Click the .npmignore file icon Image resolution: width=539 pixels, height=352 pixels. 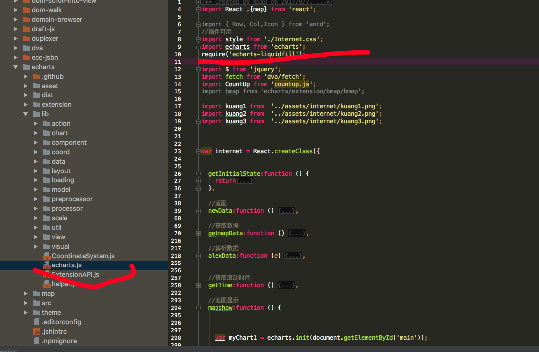click(35, 341)
